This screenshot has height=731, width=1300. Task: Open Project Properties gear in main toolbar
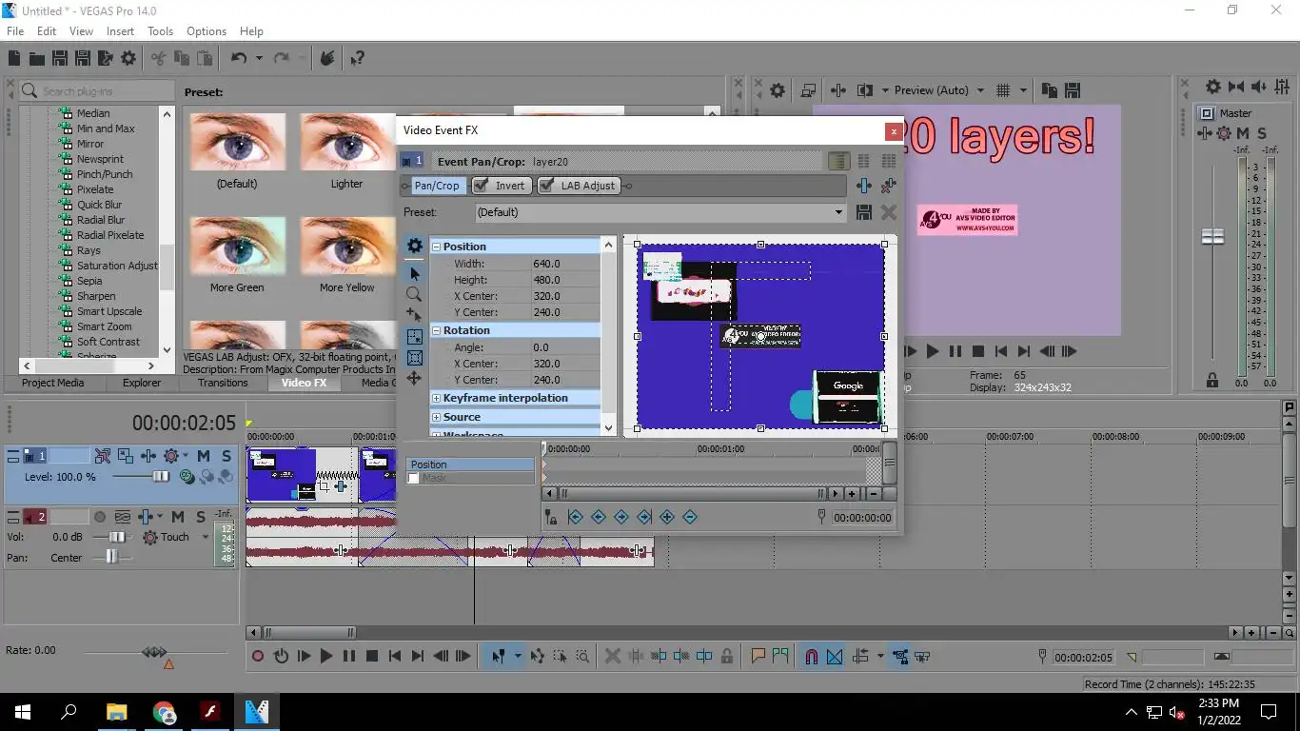pos(128,59)
